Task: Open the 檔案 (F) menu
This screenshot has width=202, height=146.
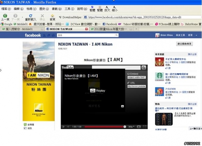Action: (6, 9)
